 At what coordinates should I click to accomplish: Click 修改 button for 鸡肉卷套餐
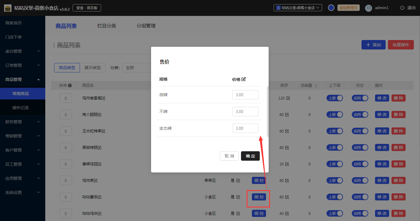tap(382, 98)
